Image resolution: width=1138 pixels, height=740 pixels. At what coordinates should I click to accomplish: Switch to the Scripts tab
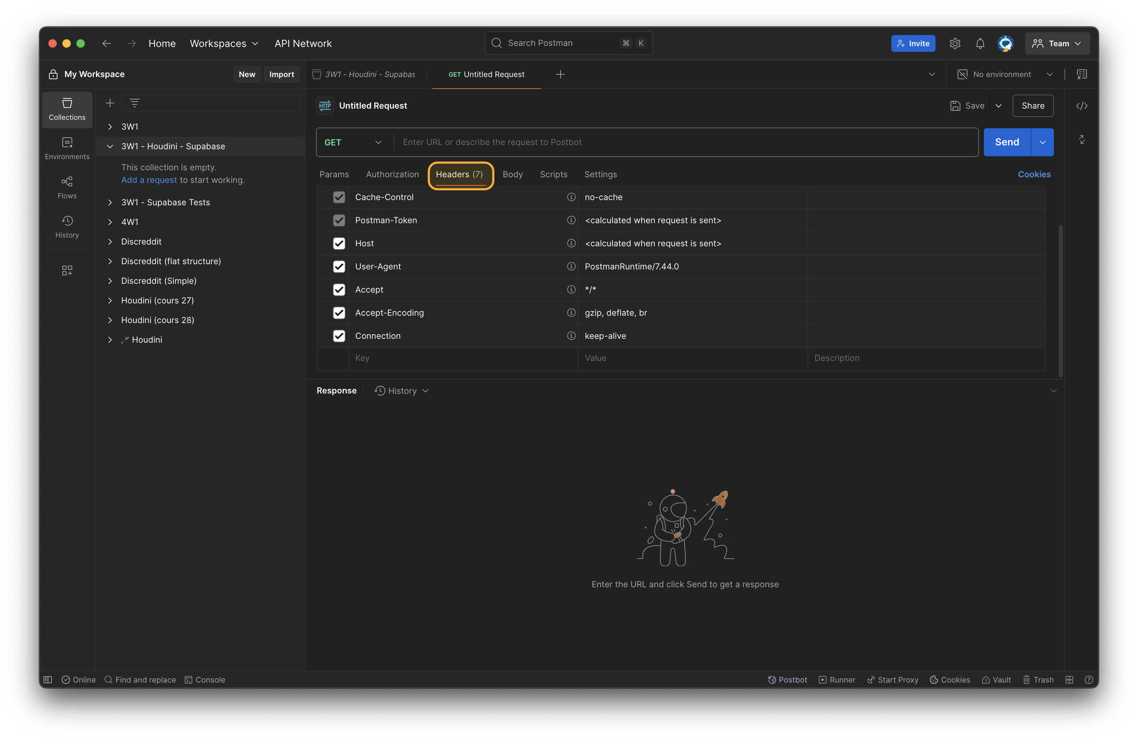click(553, 174)
